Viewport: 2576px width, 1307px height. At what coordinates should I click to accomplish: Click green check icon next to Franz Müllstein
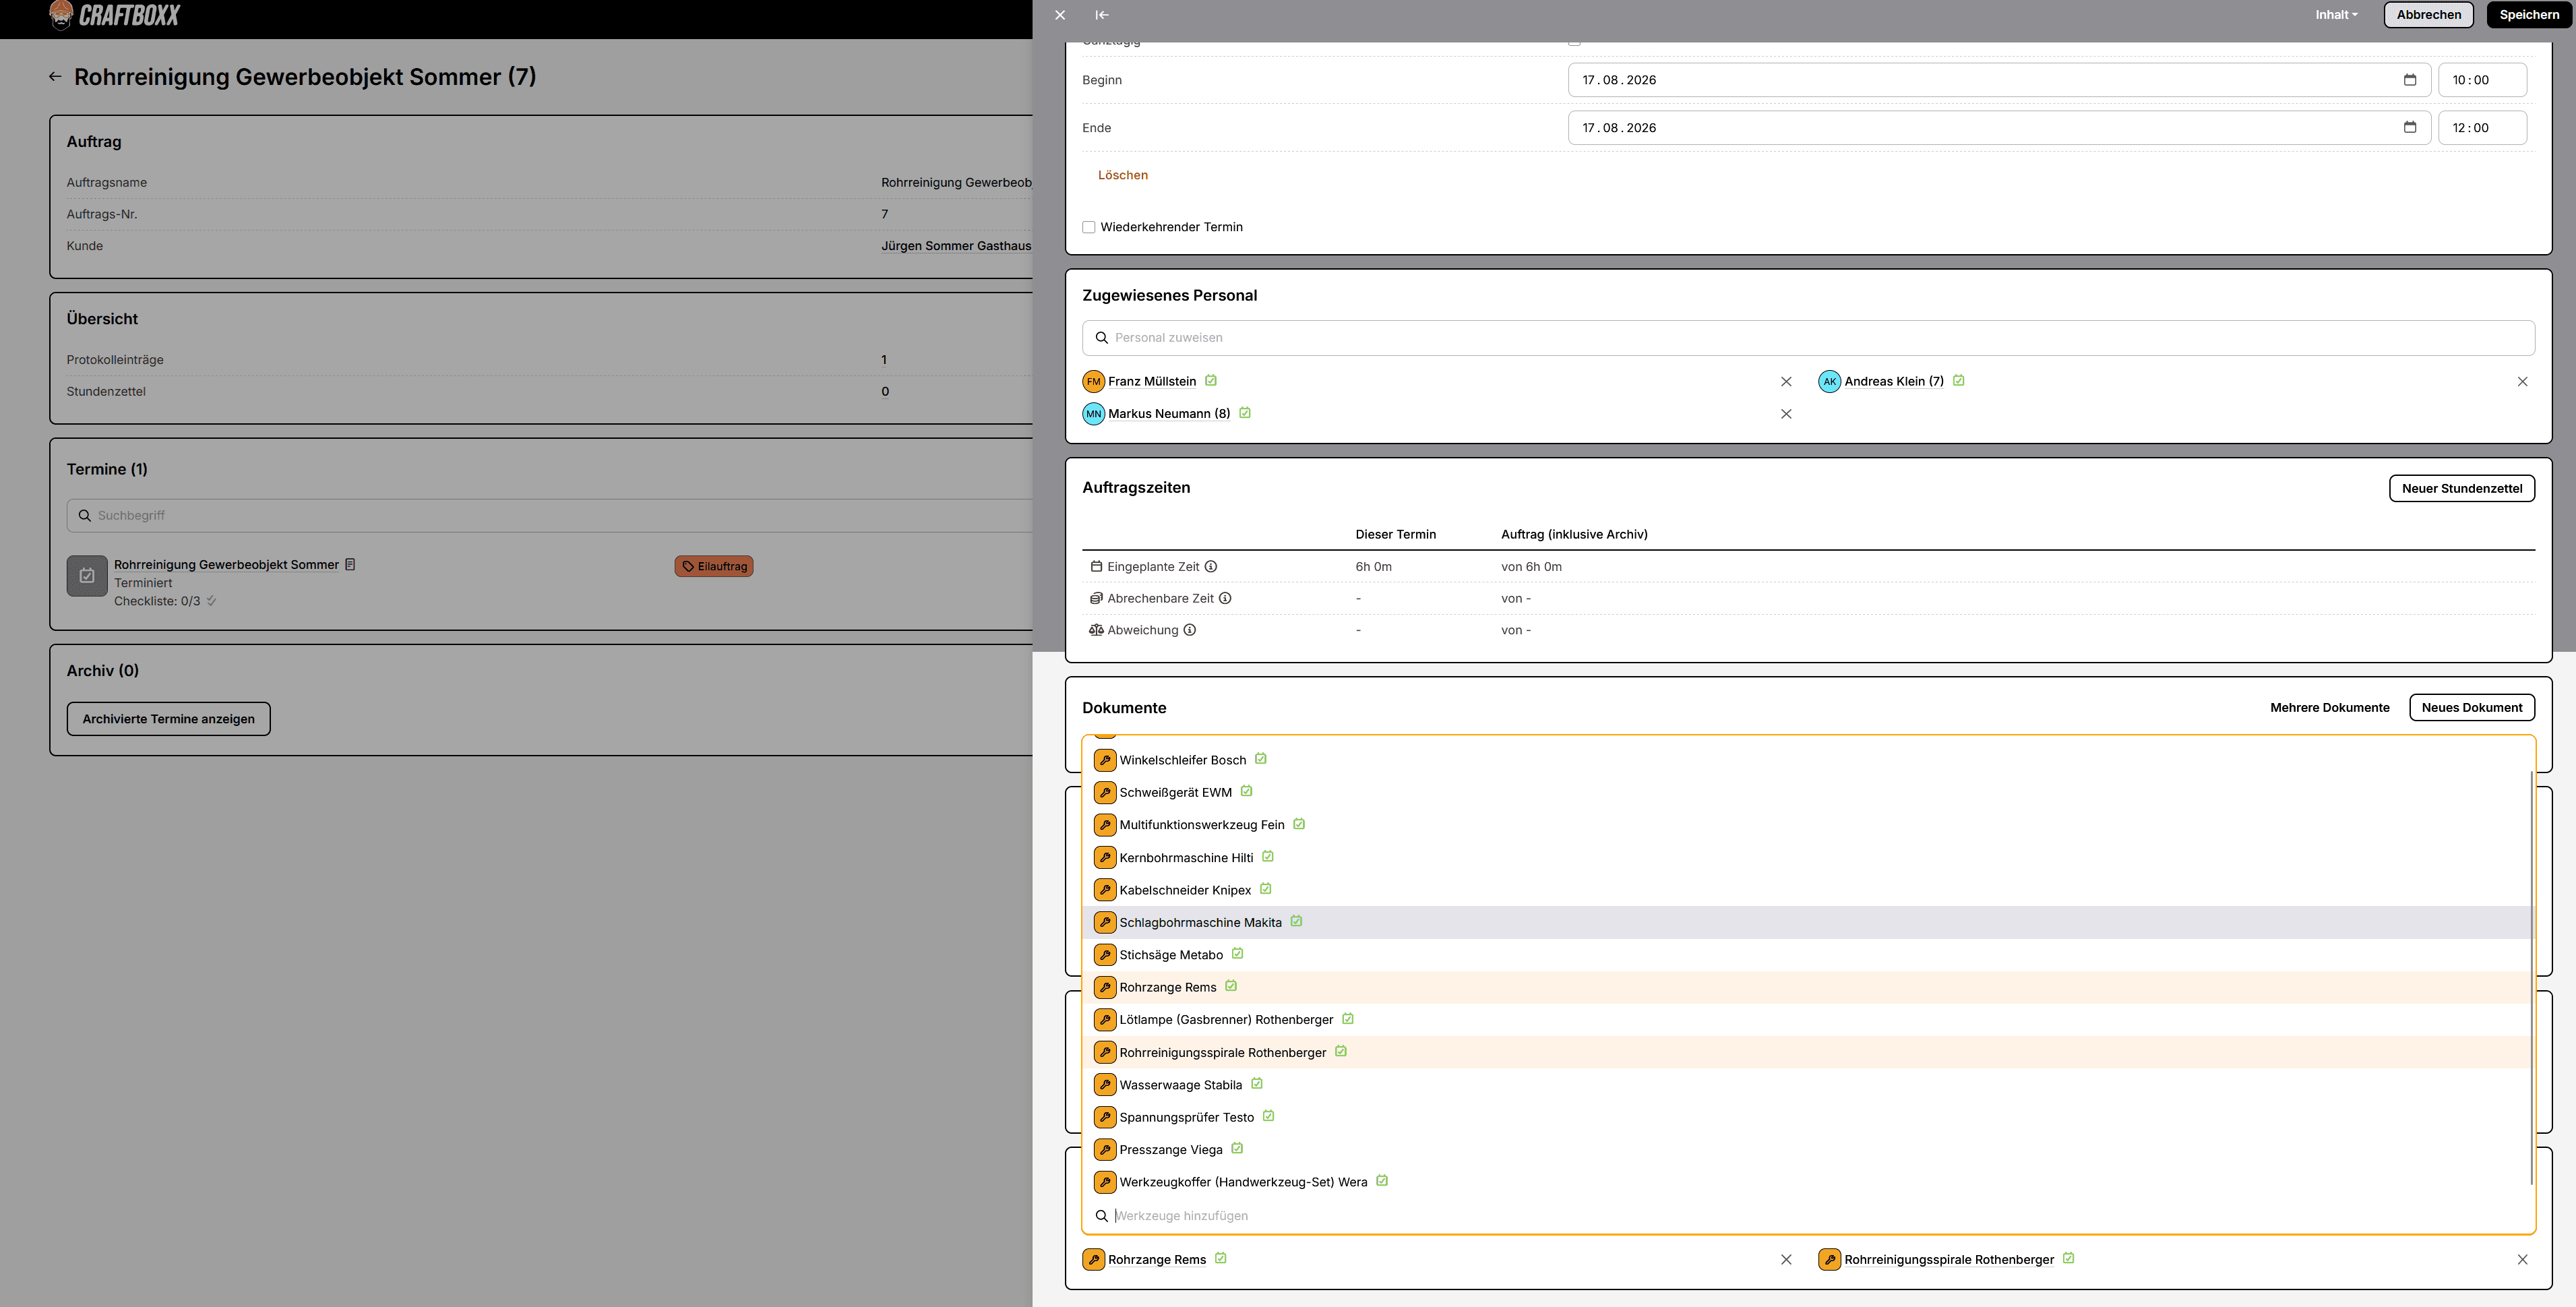(x=1211, y=380)
